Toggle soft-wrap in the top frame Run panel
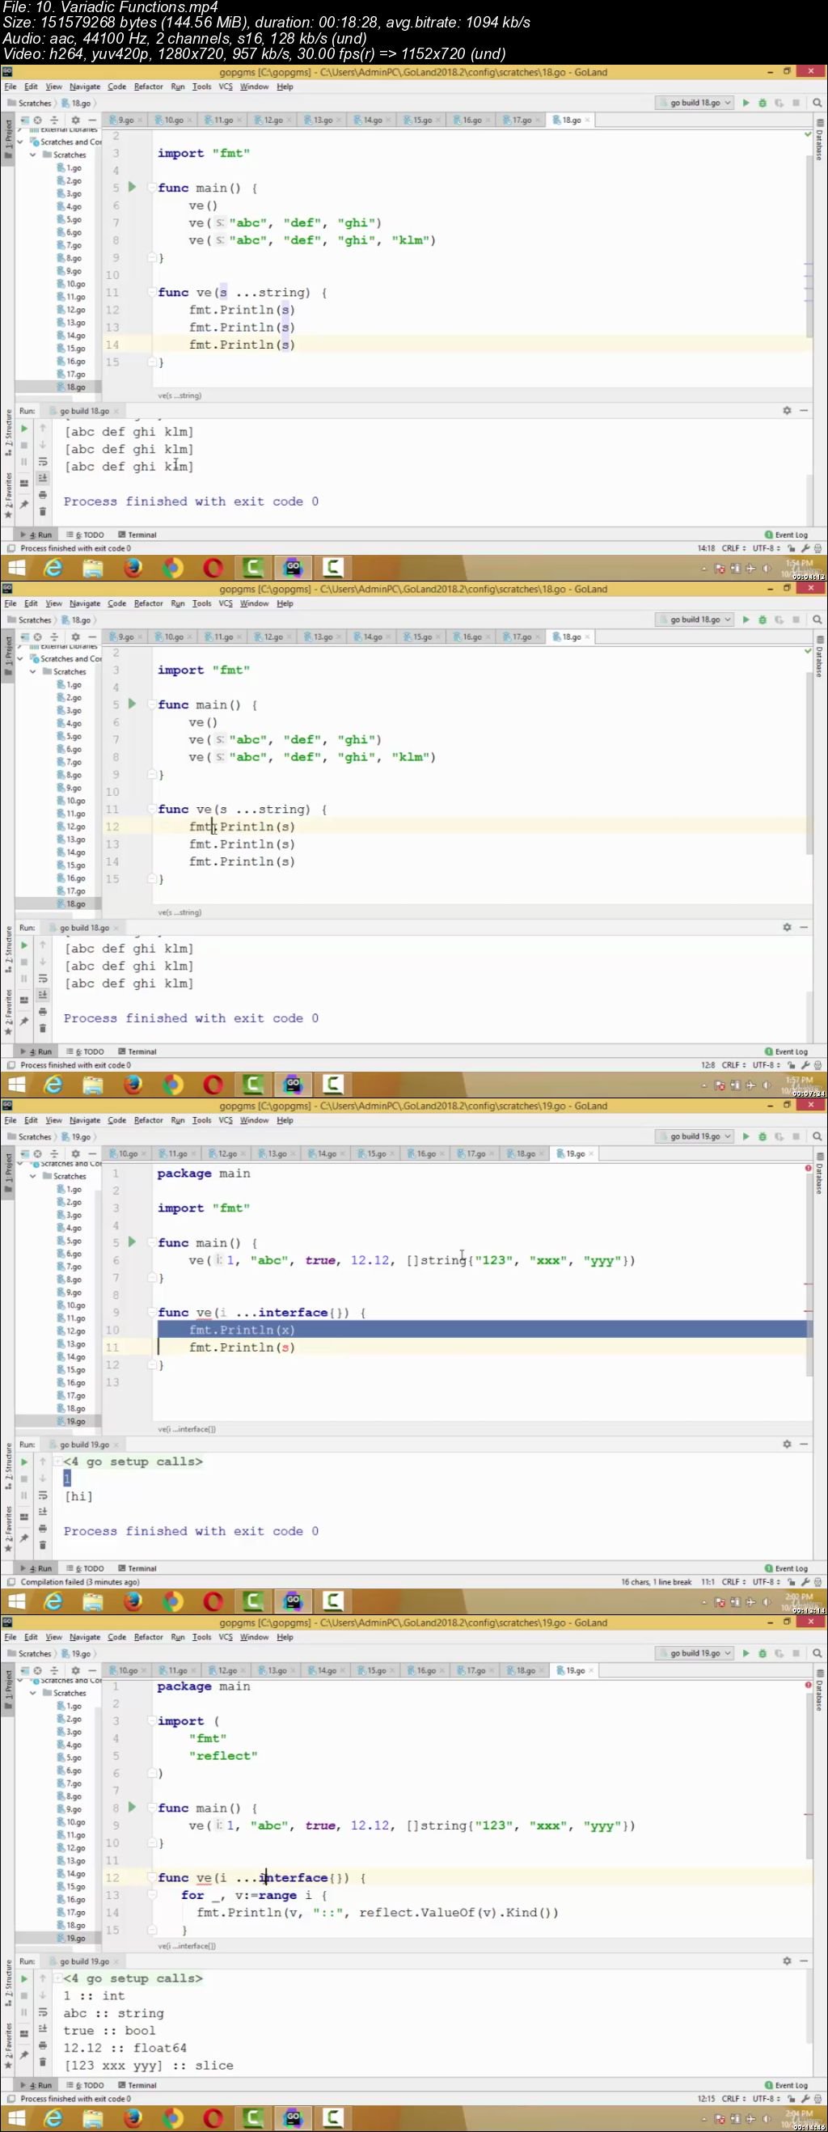828x2132 pixels. coord(42,462)
